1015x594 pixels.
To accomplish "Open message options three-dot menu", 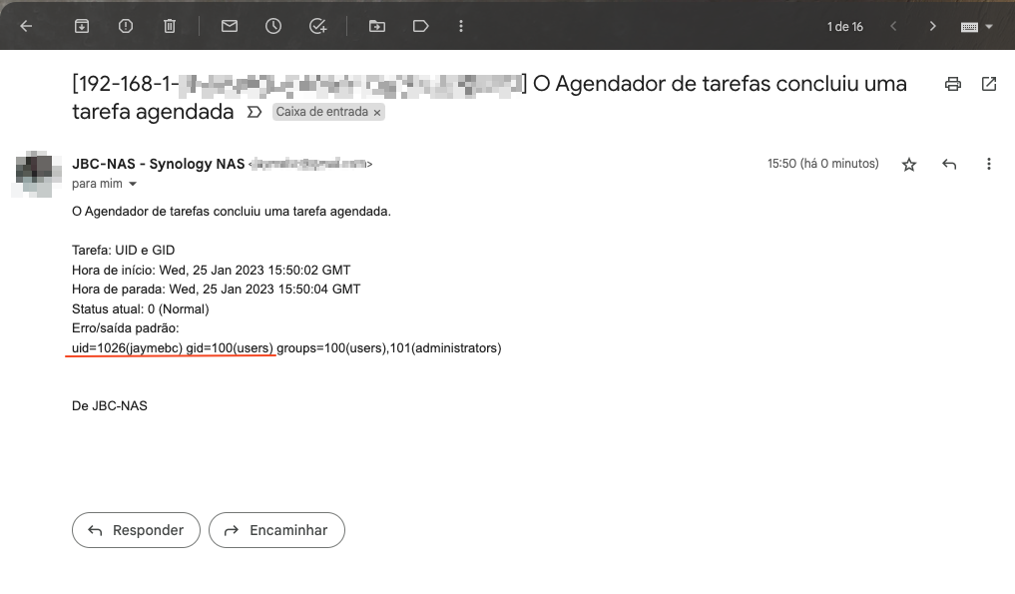I will coord(989,165).
